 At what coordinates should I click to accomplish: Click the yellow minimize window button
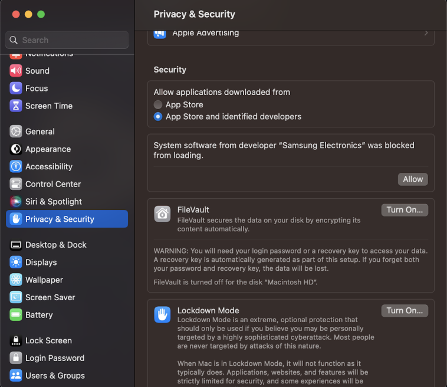tap(28, 14)
